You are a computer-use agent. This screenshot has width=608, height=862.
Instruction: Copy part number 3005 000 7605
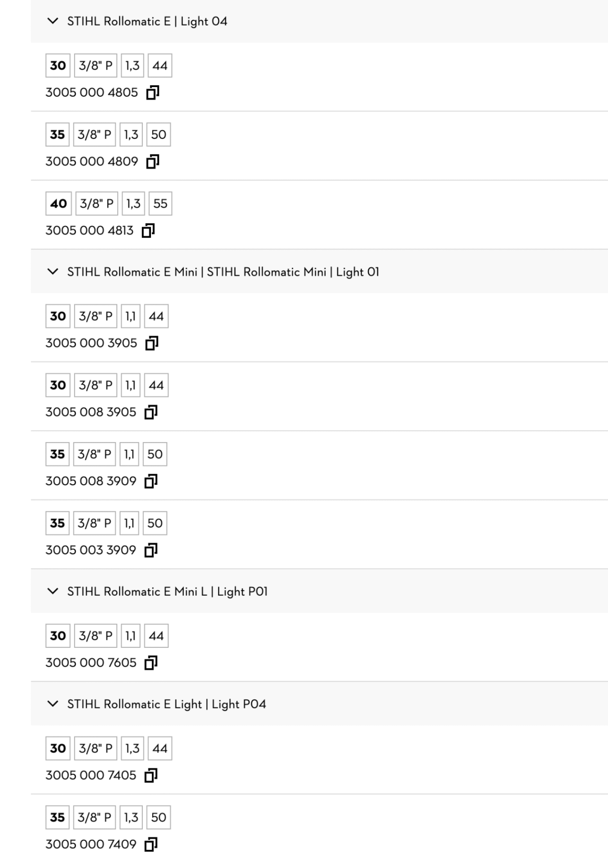[x=151, y=663]
